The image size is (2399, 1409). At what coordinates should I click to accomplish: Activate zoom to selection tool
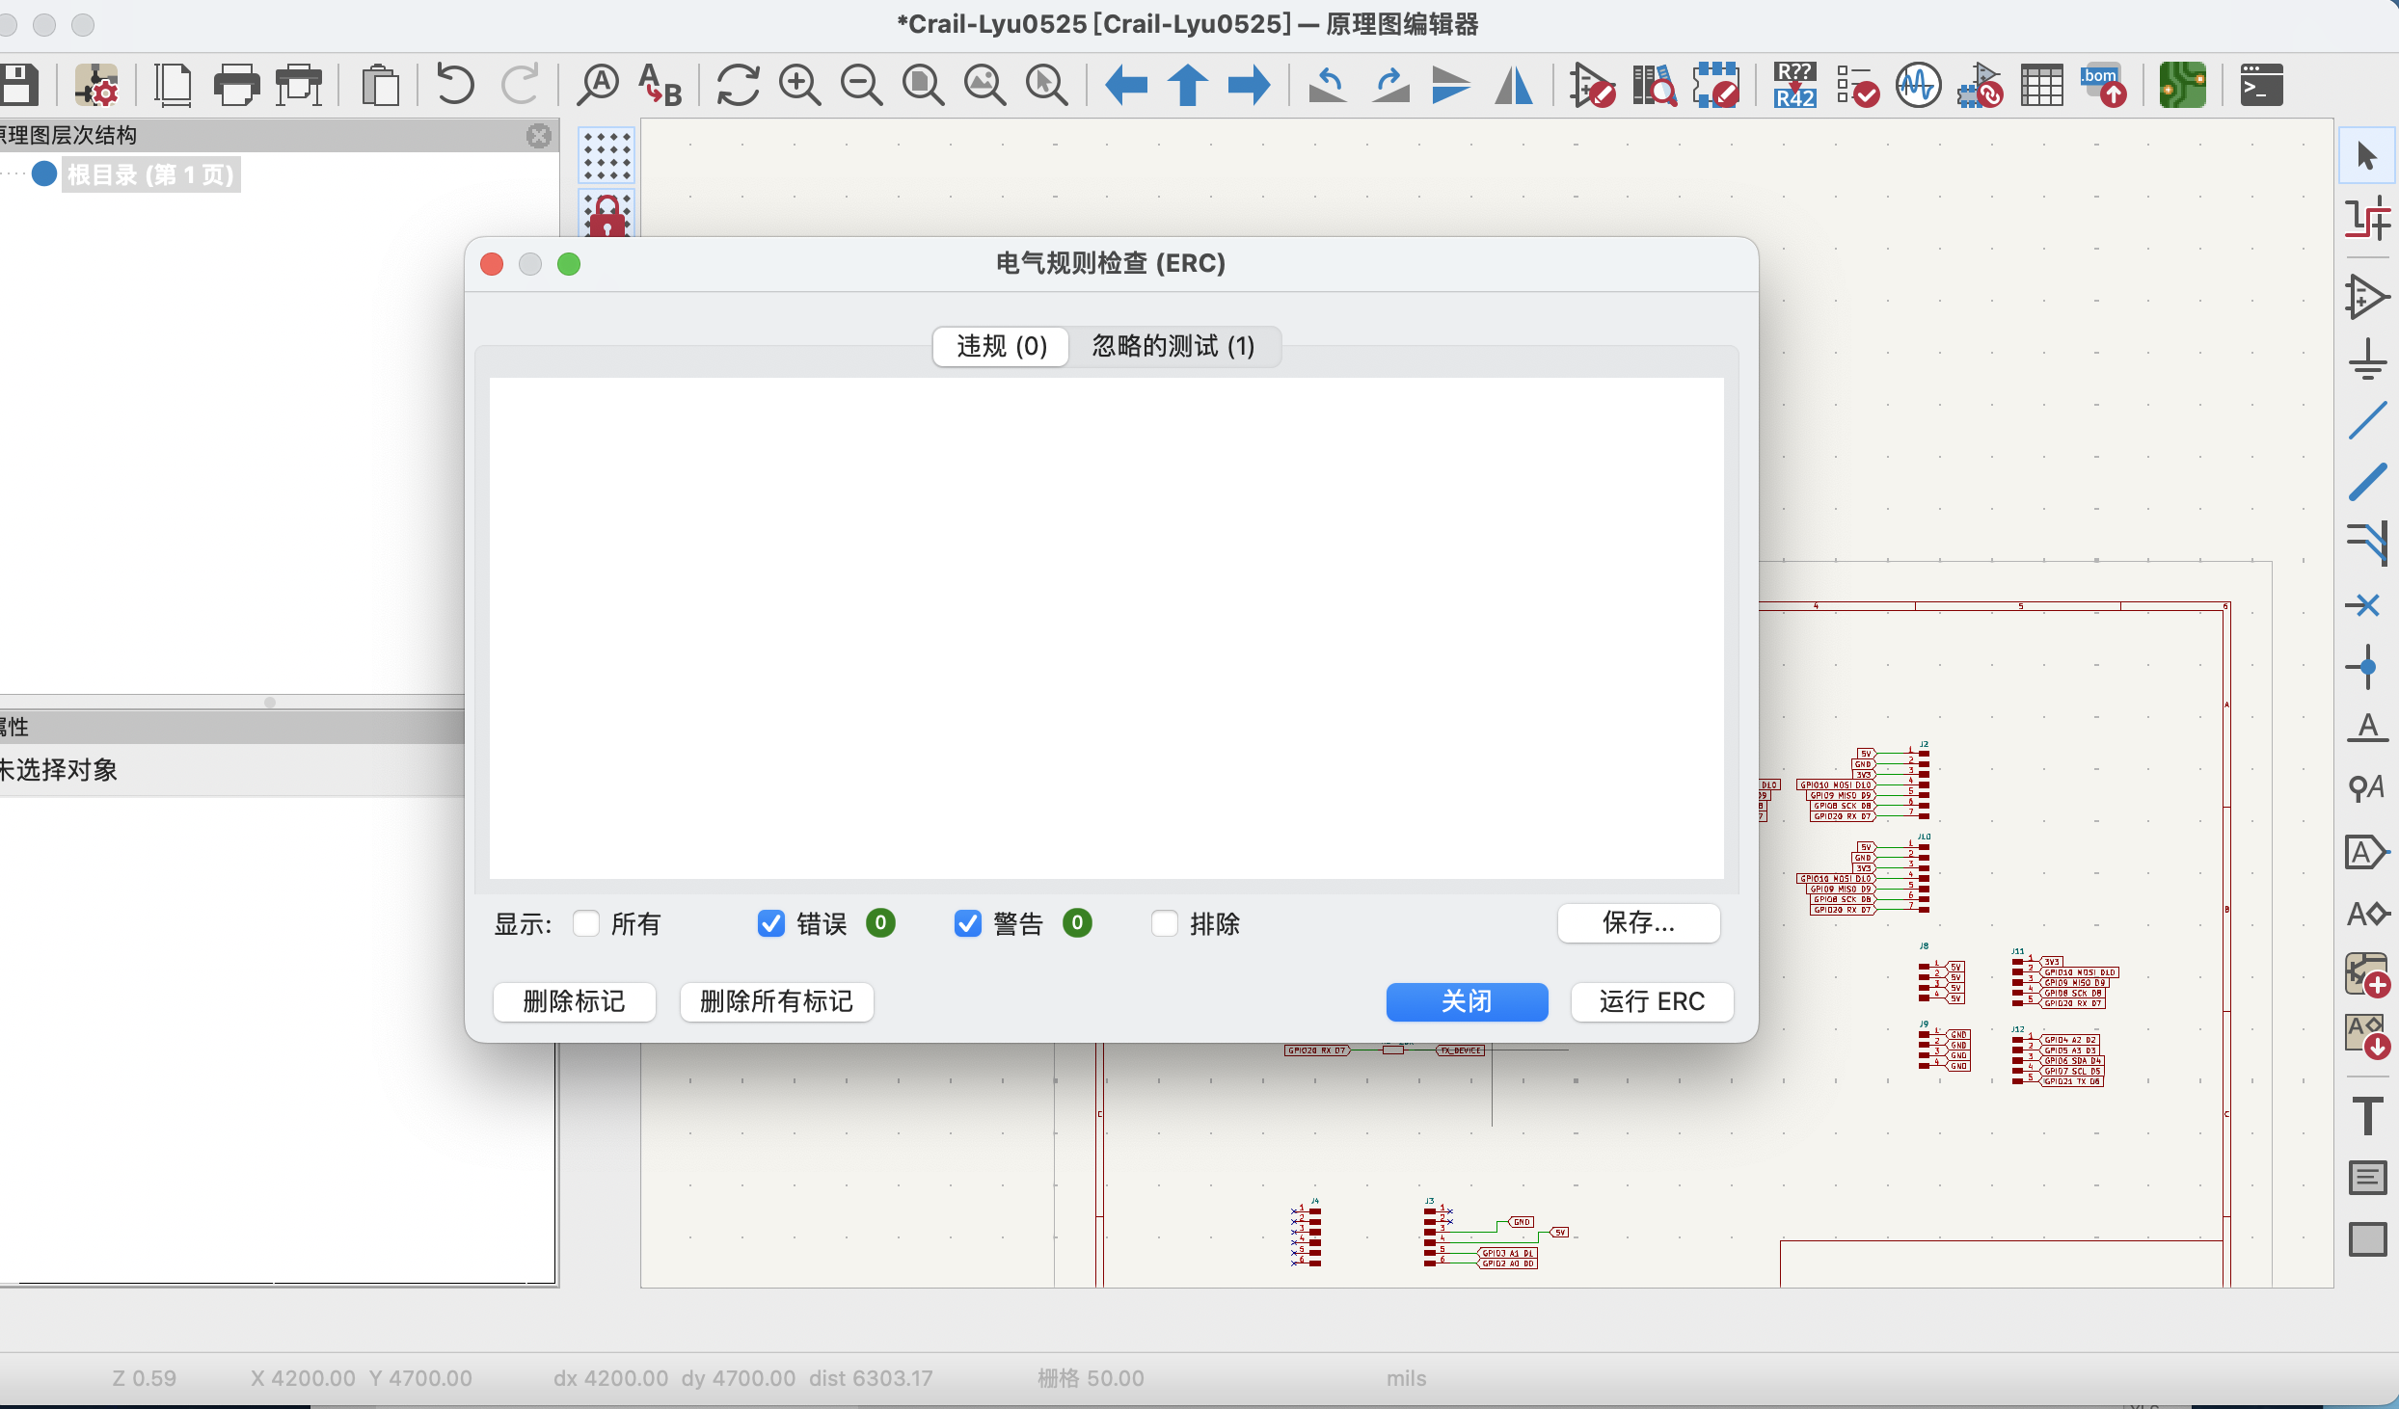pos(1046,85)
